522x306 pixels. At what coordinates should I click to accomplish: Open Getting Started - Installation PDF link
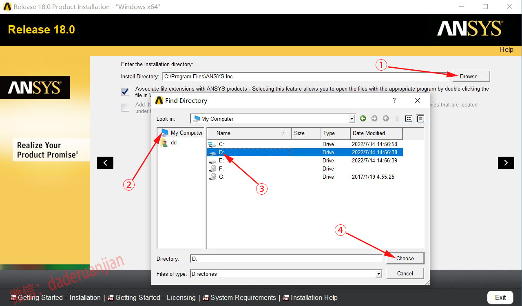click(55, 297)
